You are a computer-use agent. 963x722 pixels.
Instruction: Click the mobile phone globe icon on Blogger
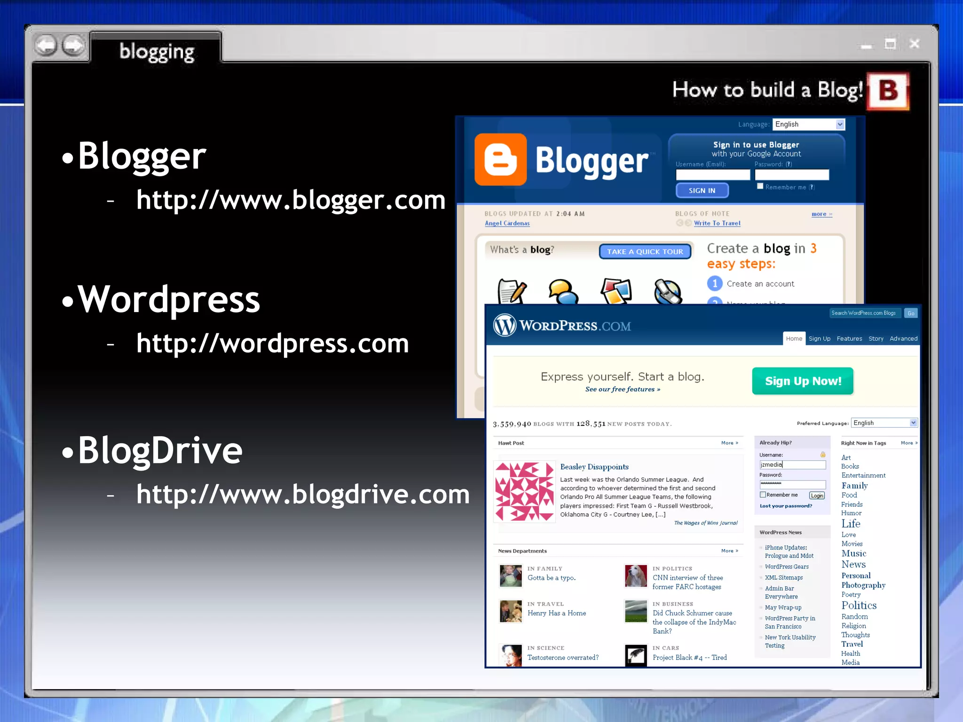pos(668,292)
